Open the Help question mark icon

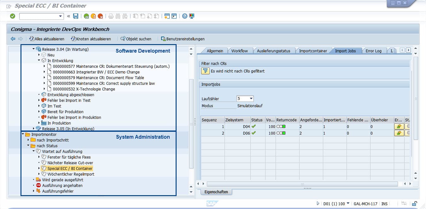185,16
